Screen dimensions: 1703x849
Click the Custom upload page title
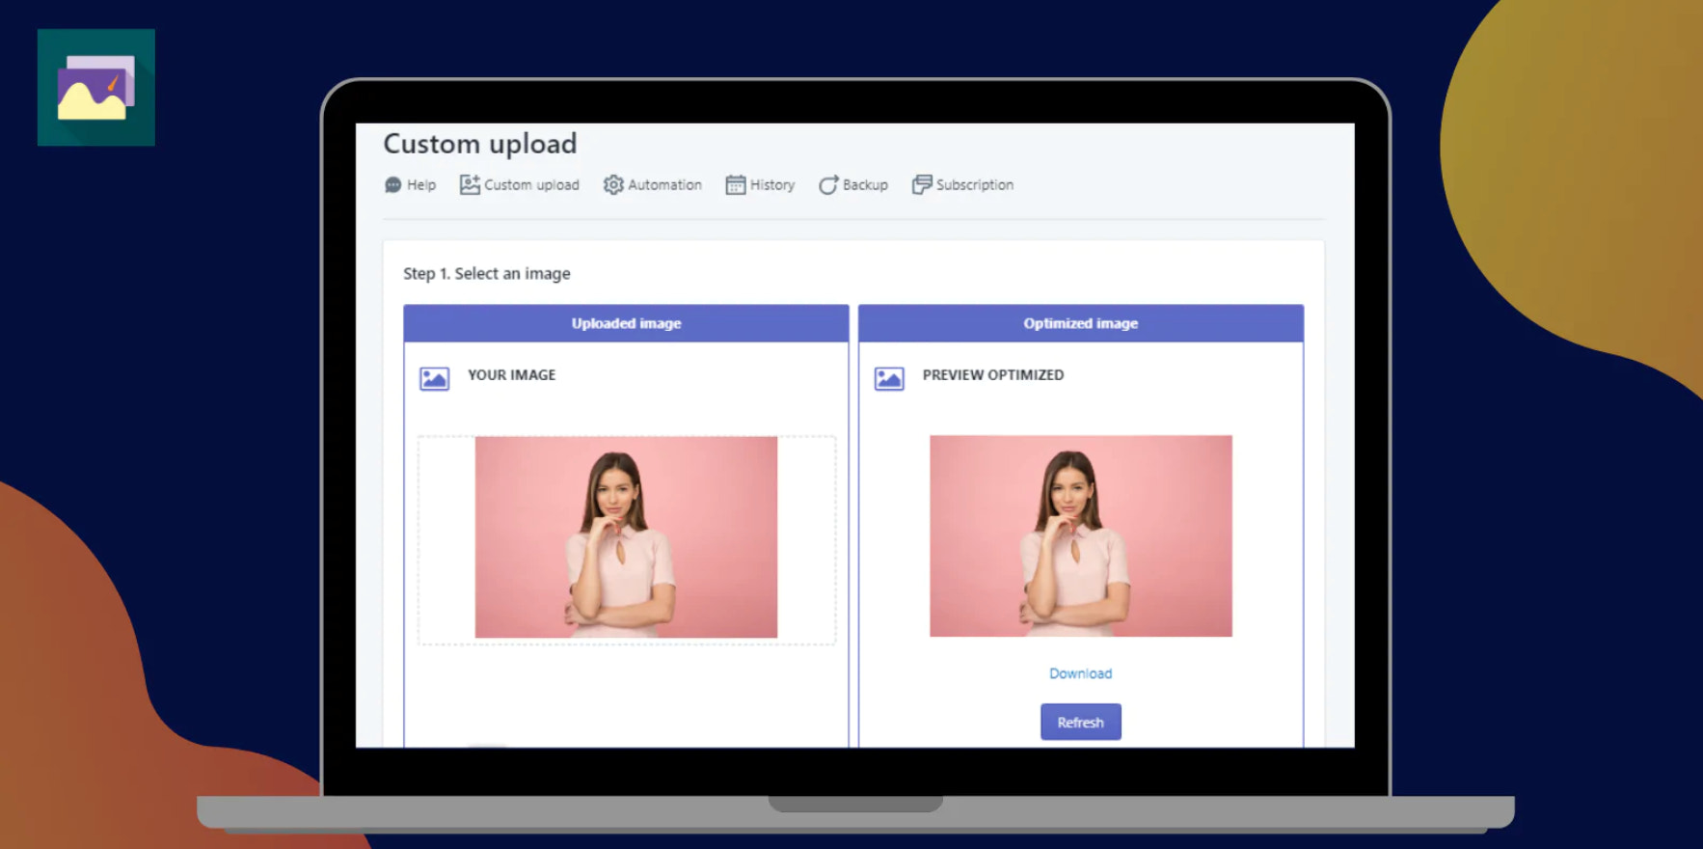click(x=480, y=144)
